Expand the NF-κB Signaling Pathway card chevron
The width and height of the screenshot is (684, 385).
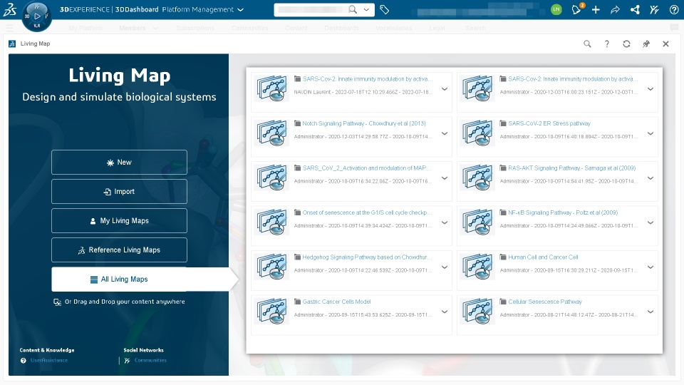tap(651, 222)
